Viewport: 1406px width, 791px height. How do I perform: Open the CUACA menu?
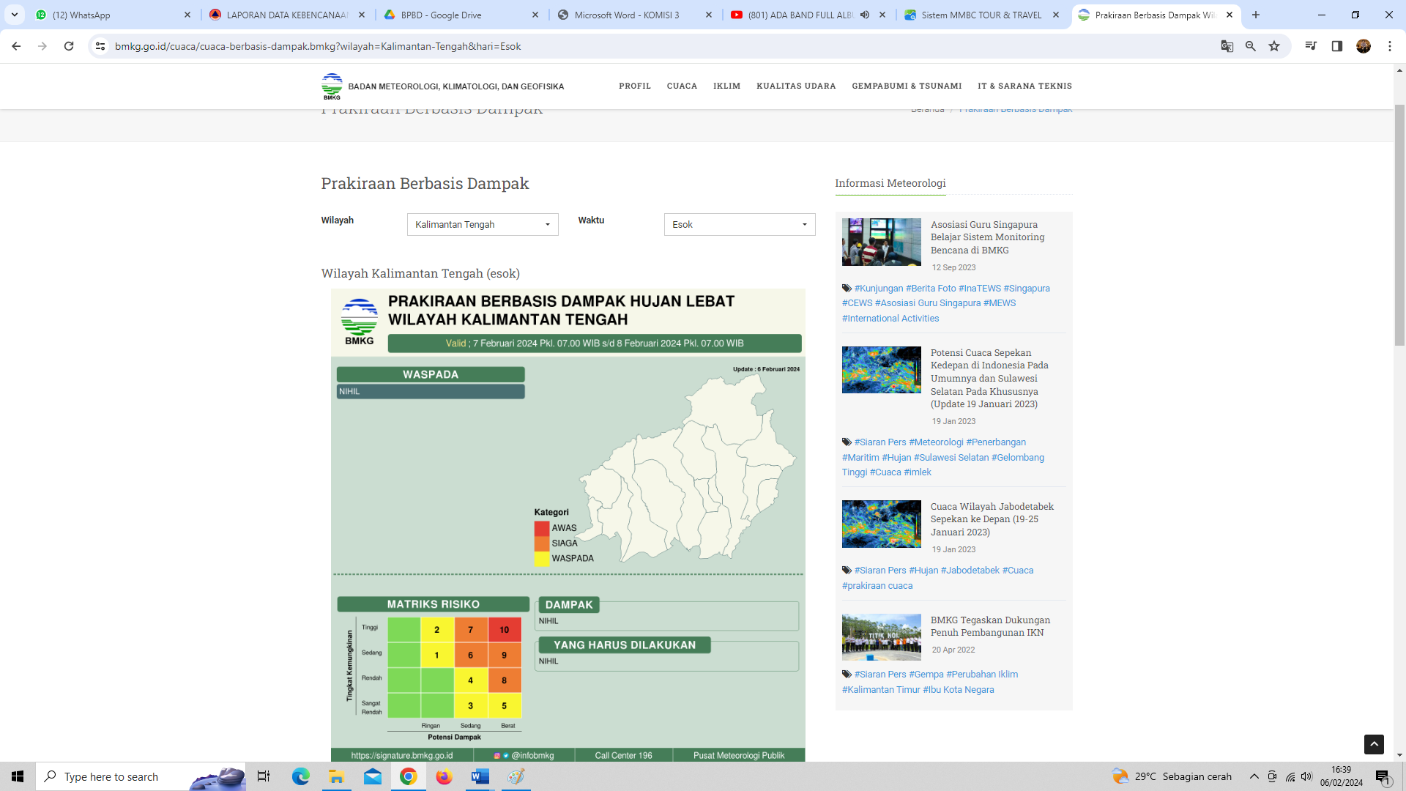pyautogui.click(x=682, y=86)
